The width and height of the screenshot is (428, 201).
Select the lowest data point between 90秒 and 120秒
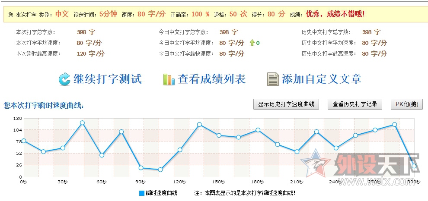coord(160,170)
